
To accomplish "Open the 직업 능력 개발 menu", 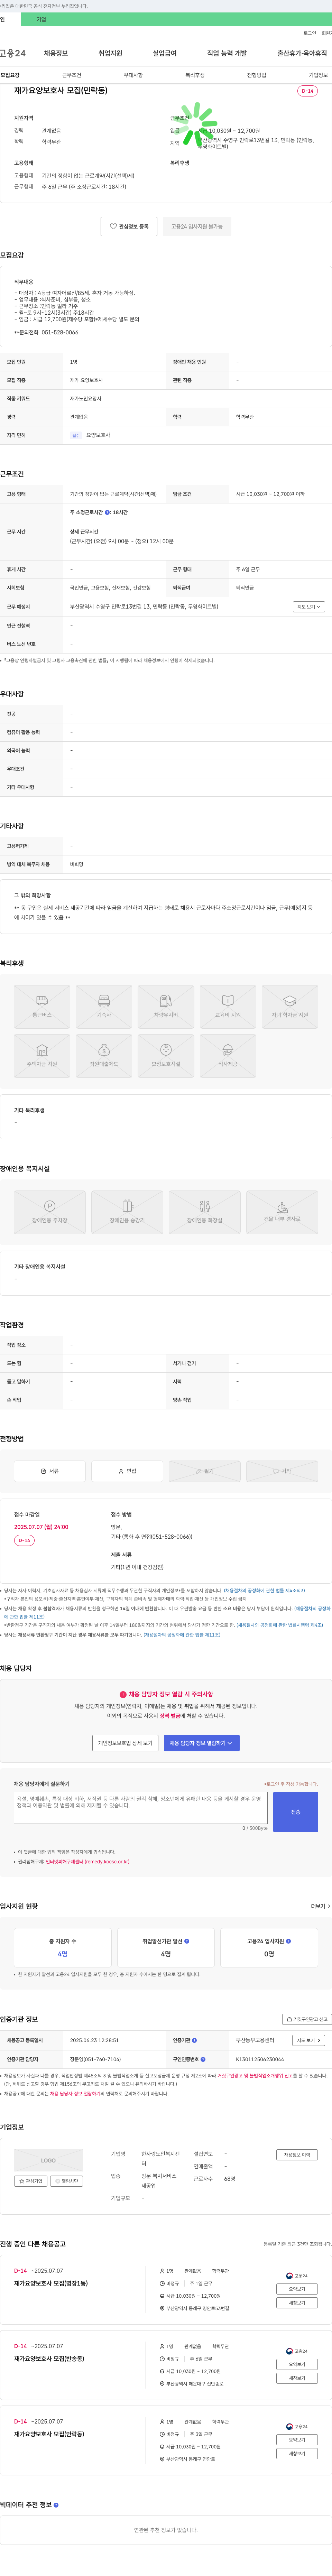I will click(227, 53).
